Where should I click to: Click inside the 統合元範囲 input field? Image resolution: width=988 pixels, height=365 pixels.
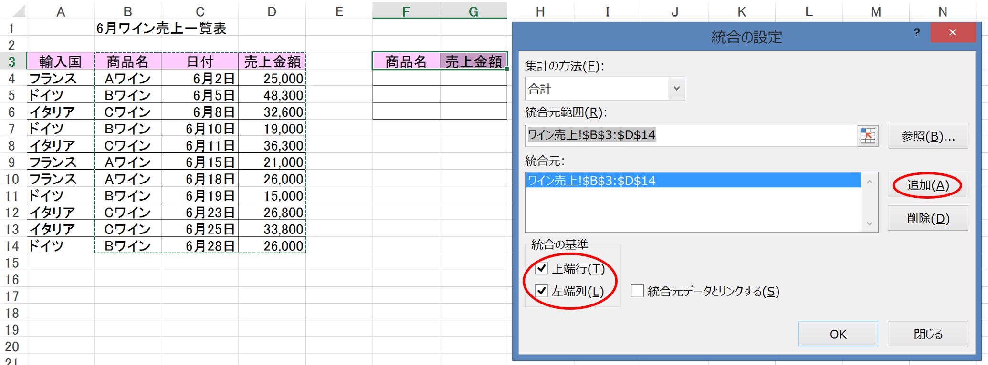[692, 136]
